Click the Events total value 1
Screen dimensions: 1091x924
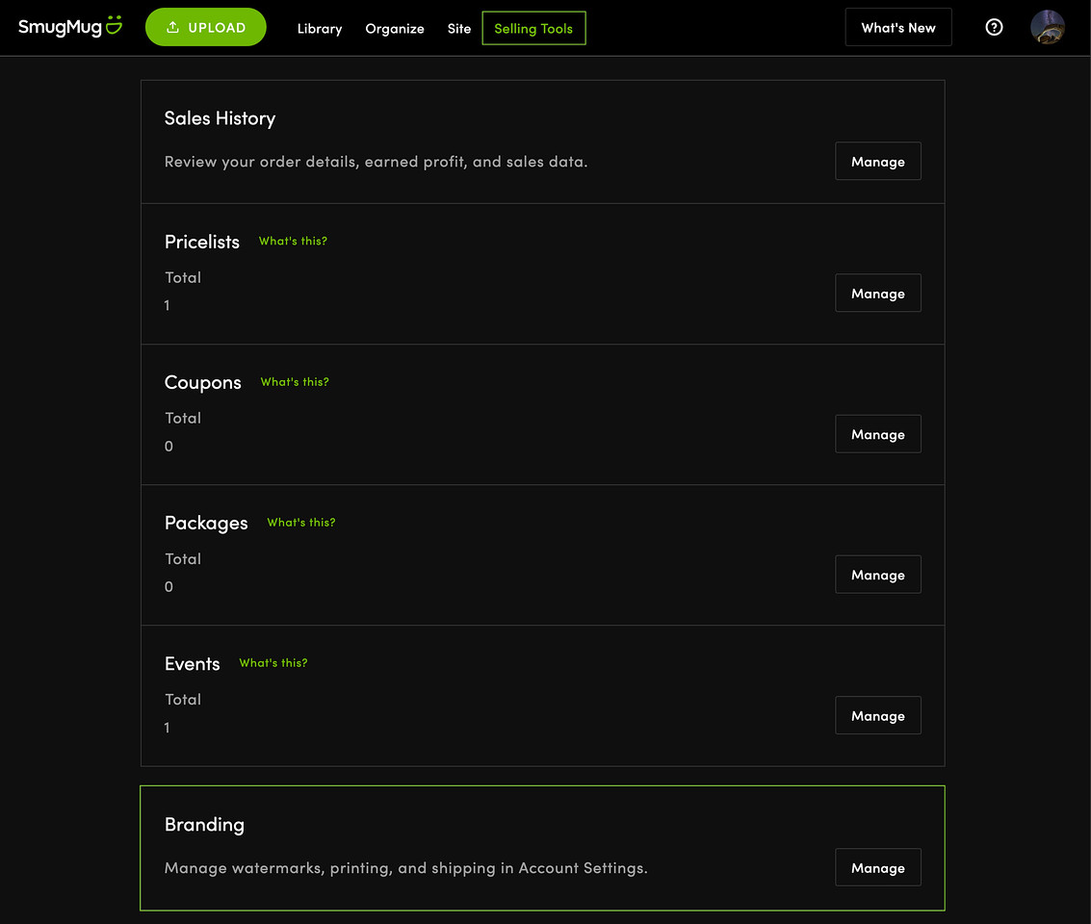pyautogui.click(x=167, y=728)
